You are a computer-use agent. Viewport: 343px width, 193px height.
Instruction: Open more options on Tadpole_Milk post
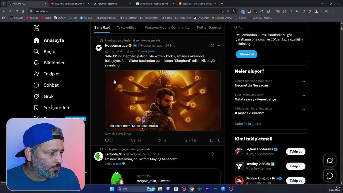tap(218, 154)
